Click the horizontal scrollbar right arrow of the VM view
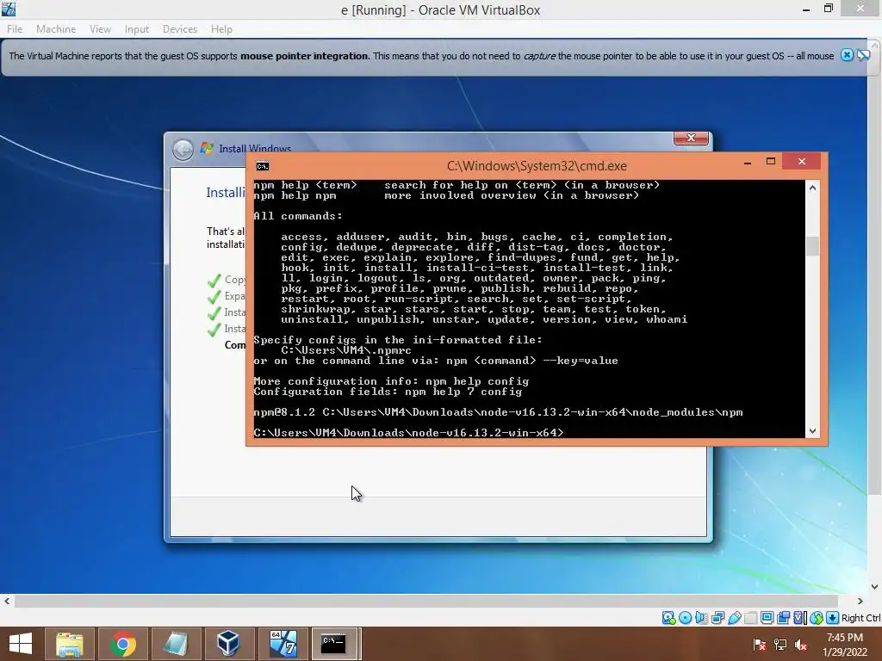Viewport: 882px width, 661px height. [x=860, y=601]
